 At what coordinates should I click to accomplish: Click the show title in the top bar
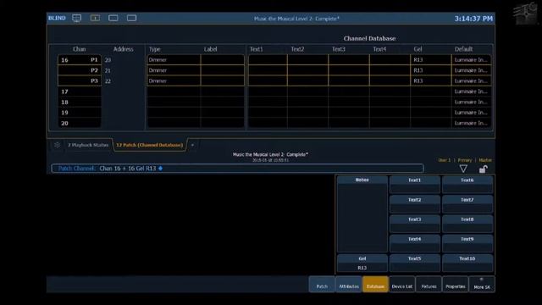coord(296,19)
